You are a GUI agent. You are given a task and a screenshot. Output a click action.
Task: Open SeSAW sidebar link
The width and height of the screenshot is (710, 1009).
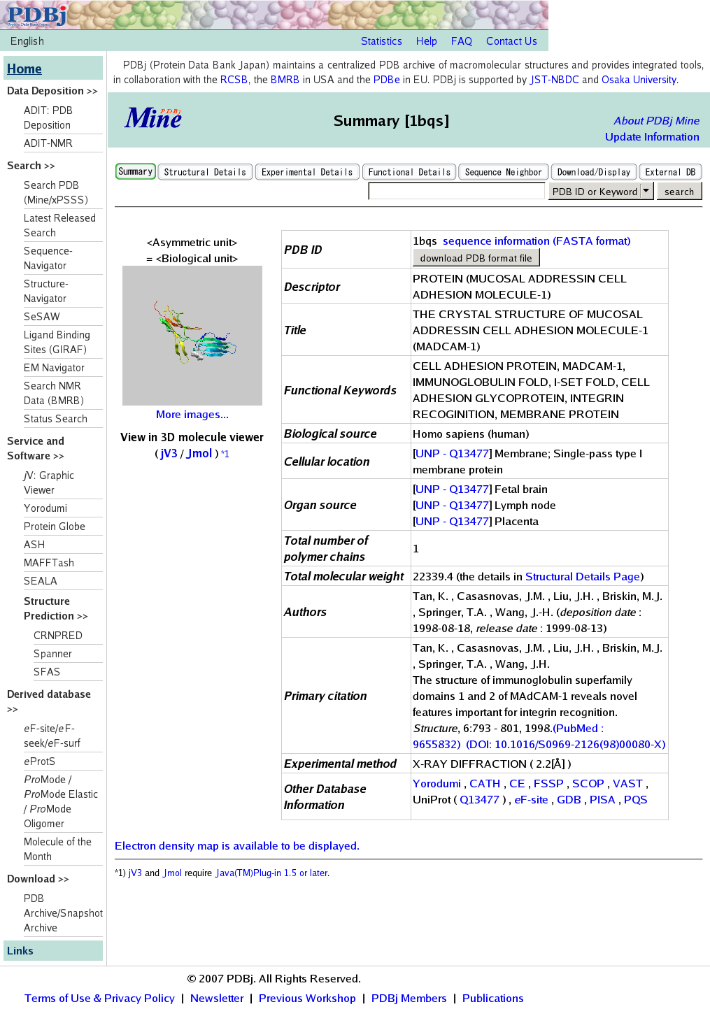click(41, 316)
